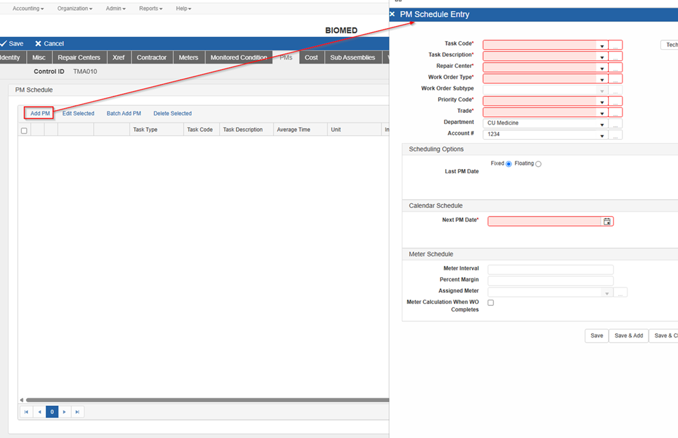The height and width of the screenshot is (438, 678).
Task: Enable Meter Calculation When WO Completes checkbox
Action: (x=490, y=302)
